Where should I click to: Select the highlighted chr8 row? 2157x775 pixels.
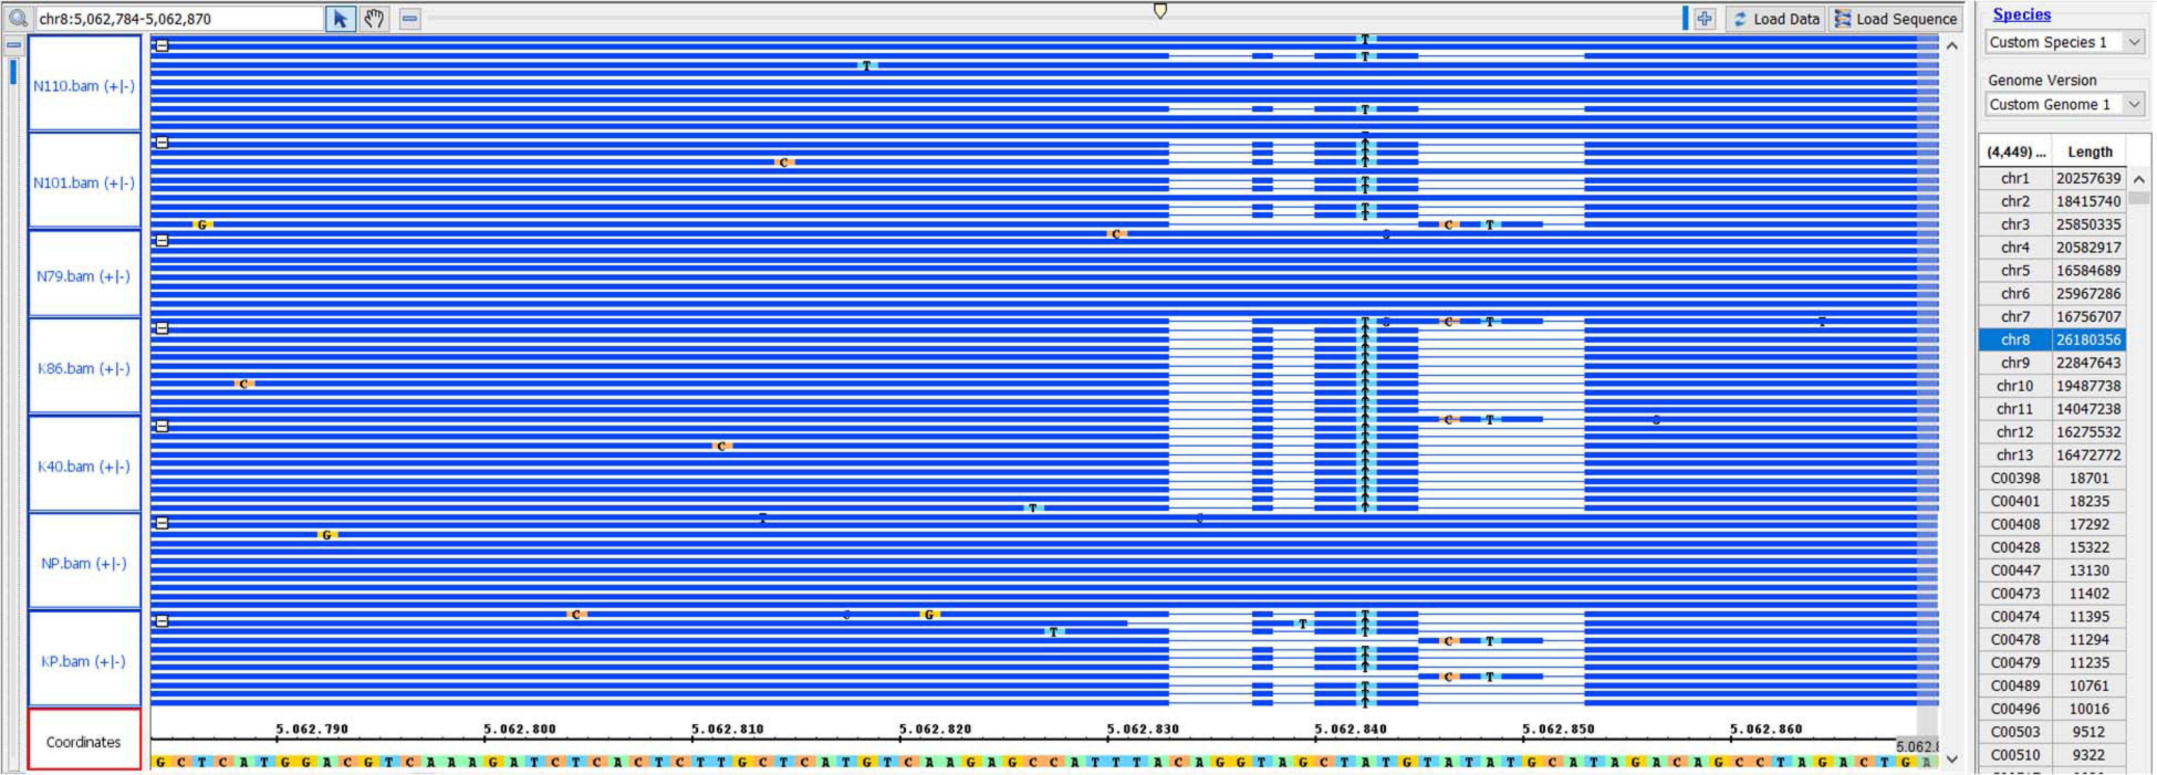pyautogui.click(x=2052, y=339)
